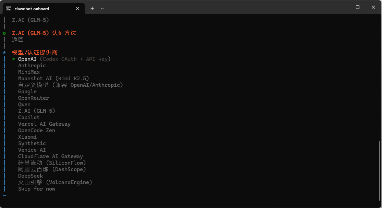Screen dimensions: 382x208
Task: Select Vercel AI Gateway
Action: [44, 124]
